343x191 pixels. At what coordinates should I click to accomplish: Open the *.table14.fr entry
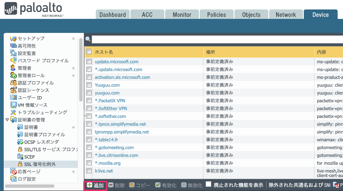tap(106, 140)
